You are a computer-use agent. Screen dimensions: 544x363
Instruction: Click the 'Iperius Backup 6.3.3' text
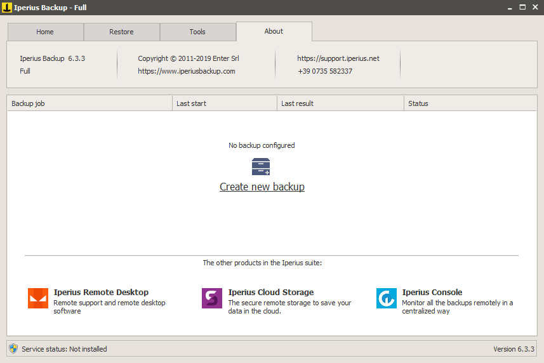53,58
